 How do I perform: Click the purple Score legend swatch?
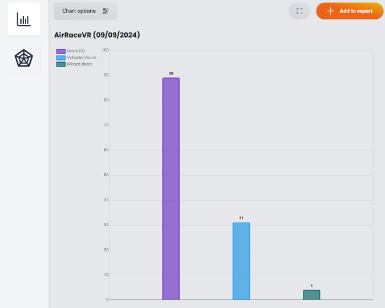tap(61, 51)
